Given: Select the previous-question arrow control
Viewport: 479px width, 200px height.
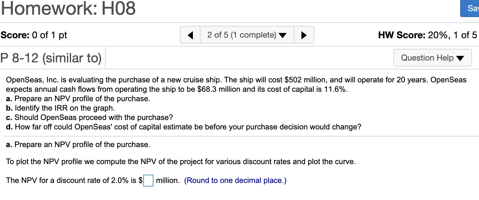Looking at the screenshot, I should [x=190, y=35].
